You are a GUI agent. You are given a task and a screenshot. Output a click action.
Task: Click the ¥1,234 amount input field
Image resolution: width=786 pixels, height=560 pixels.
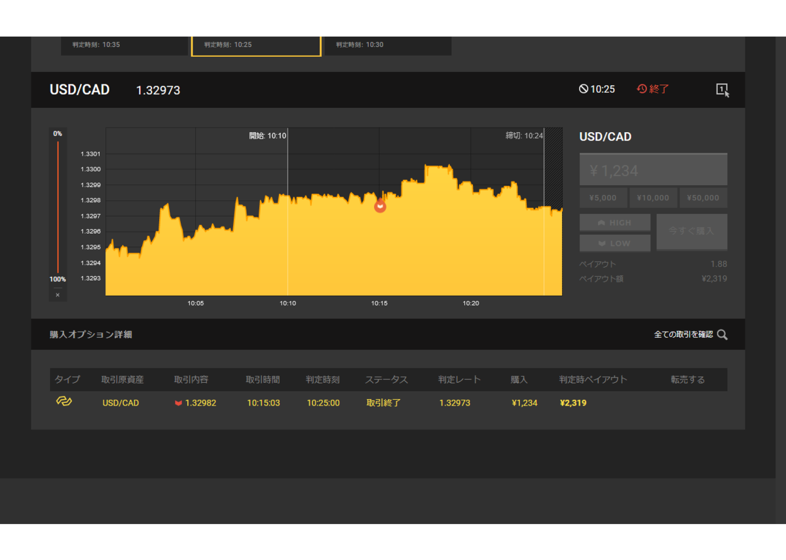pyautogui.click(x=653, y=170)
